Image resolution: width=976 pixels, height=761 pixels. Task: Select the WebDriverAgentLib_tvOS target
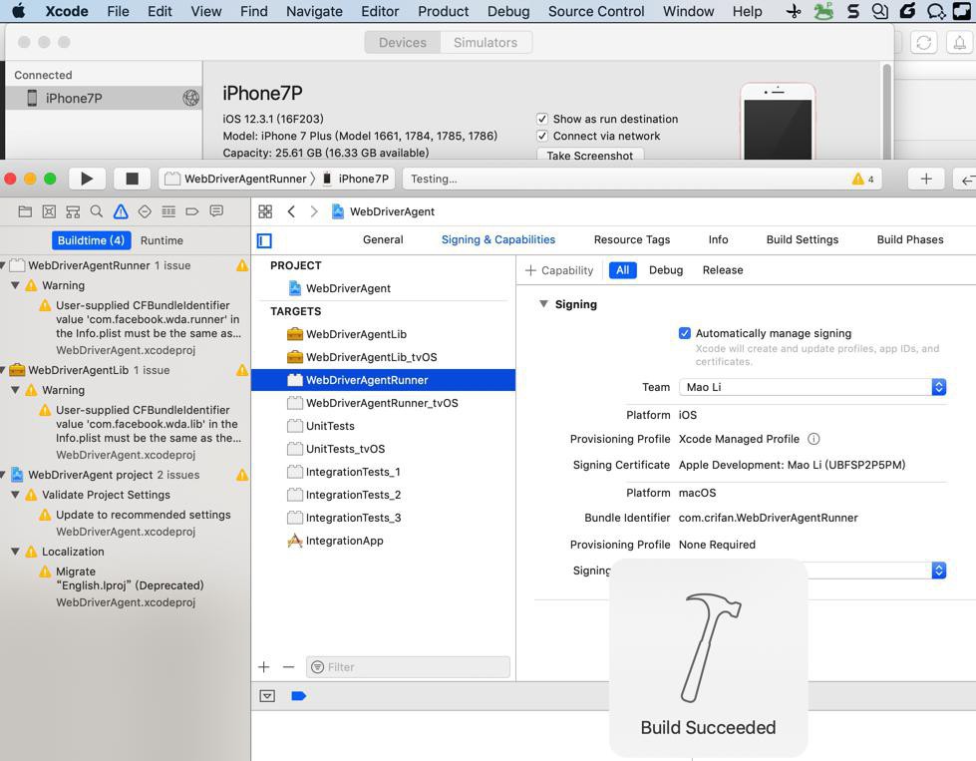(x=383, y=357)
